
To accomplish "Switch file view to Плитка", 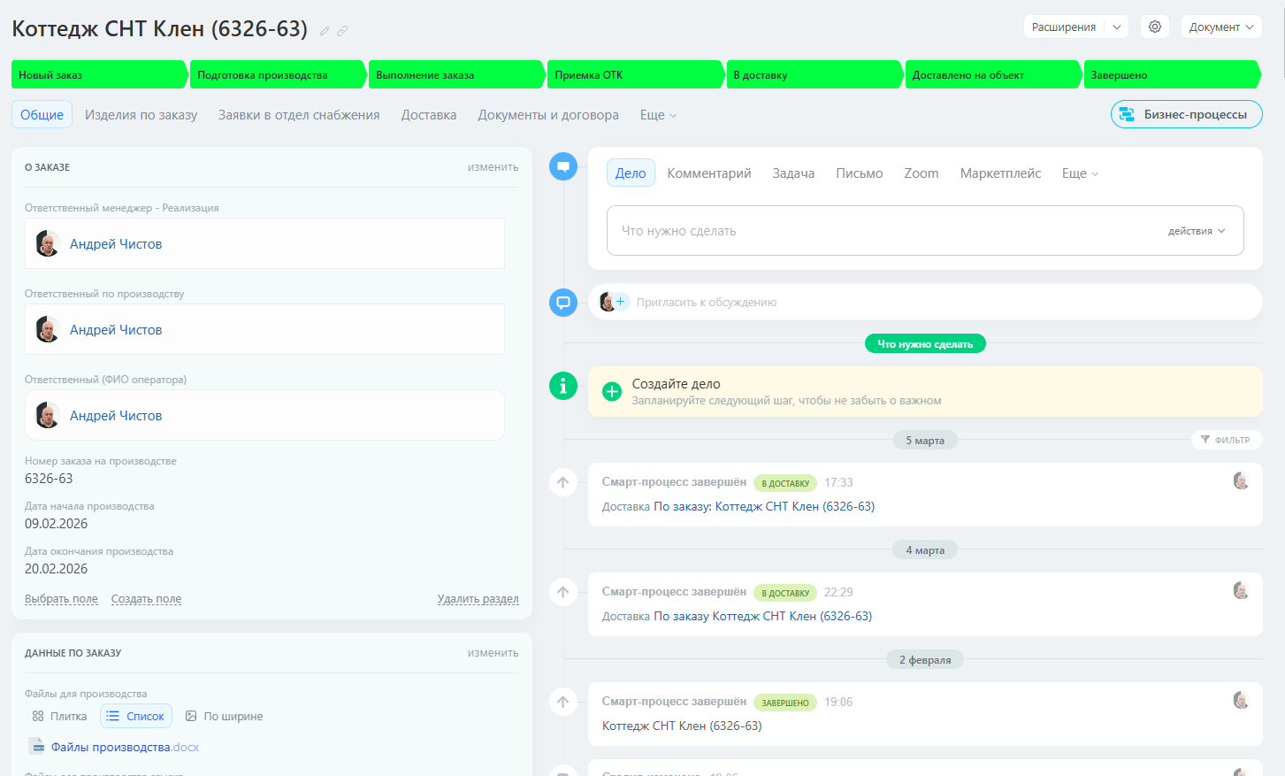I will click(60, 716).
